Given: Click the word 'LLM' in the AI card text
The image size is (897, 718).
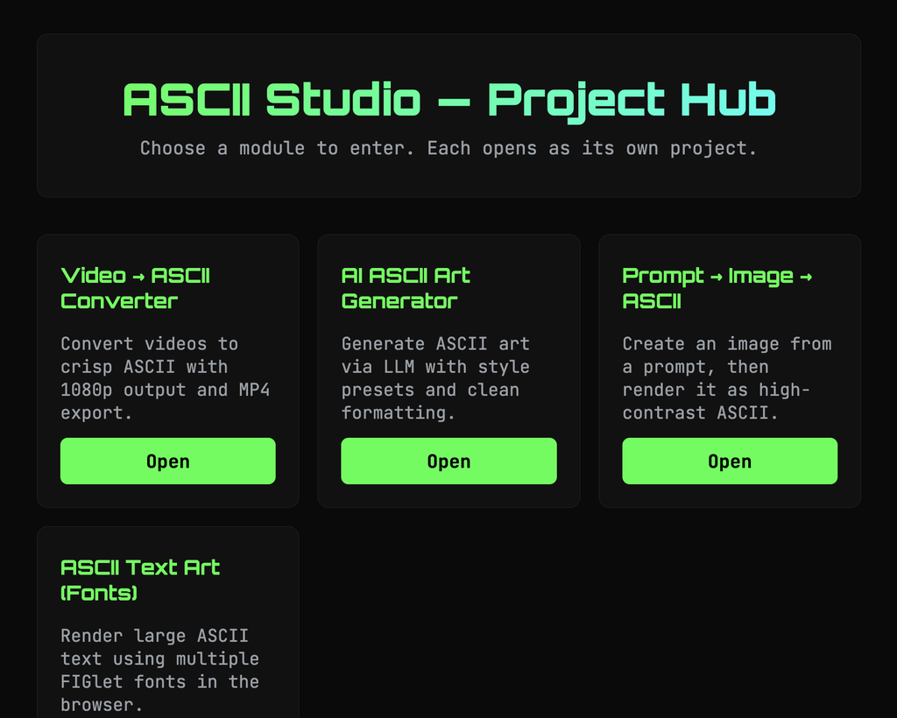Looking at the screenshot, I should 399,367.
